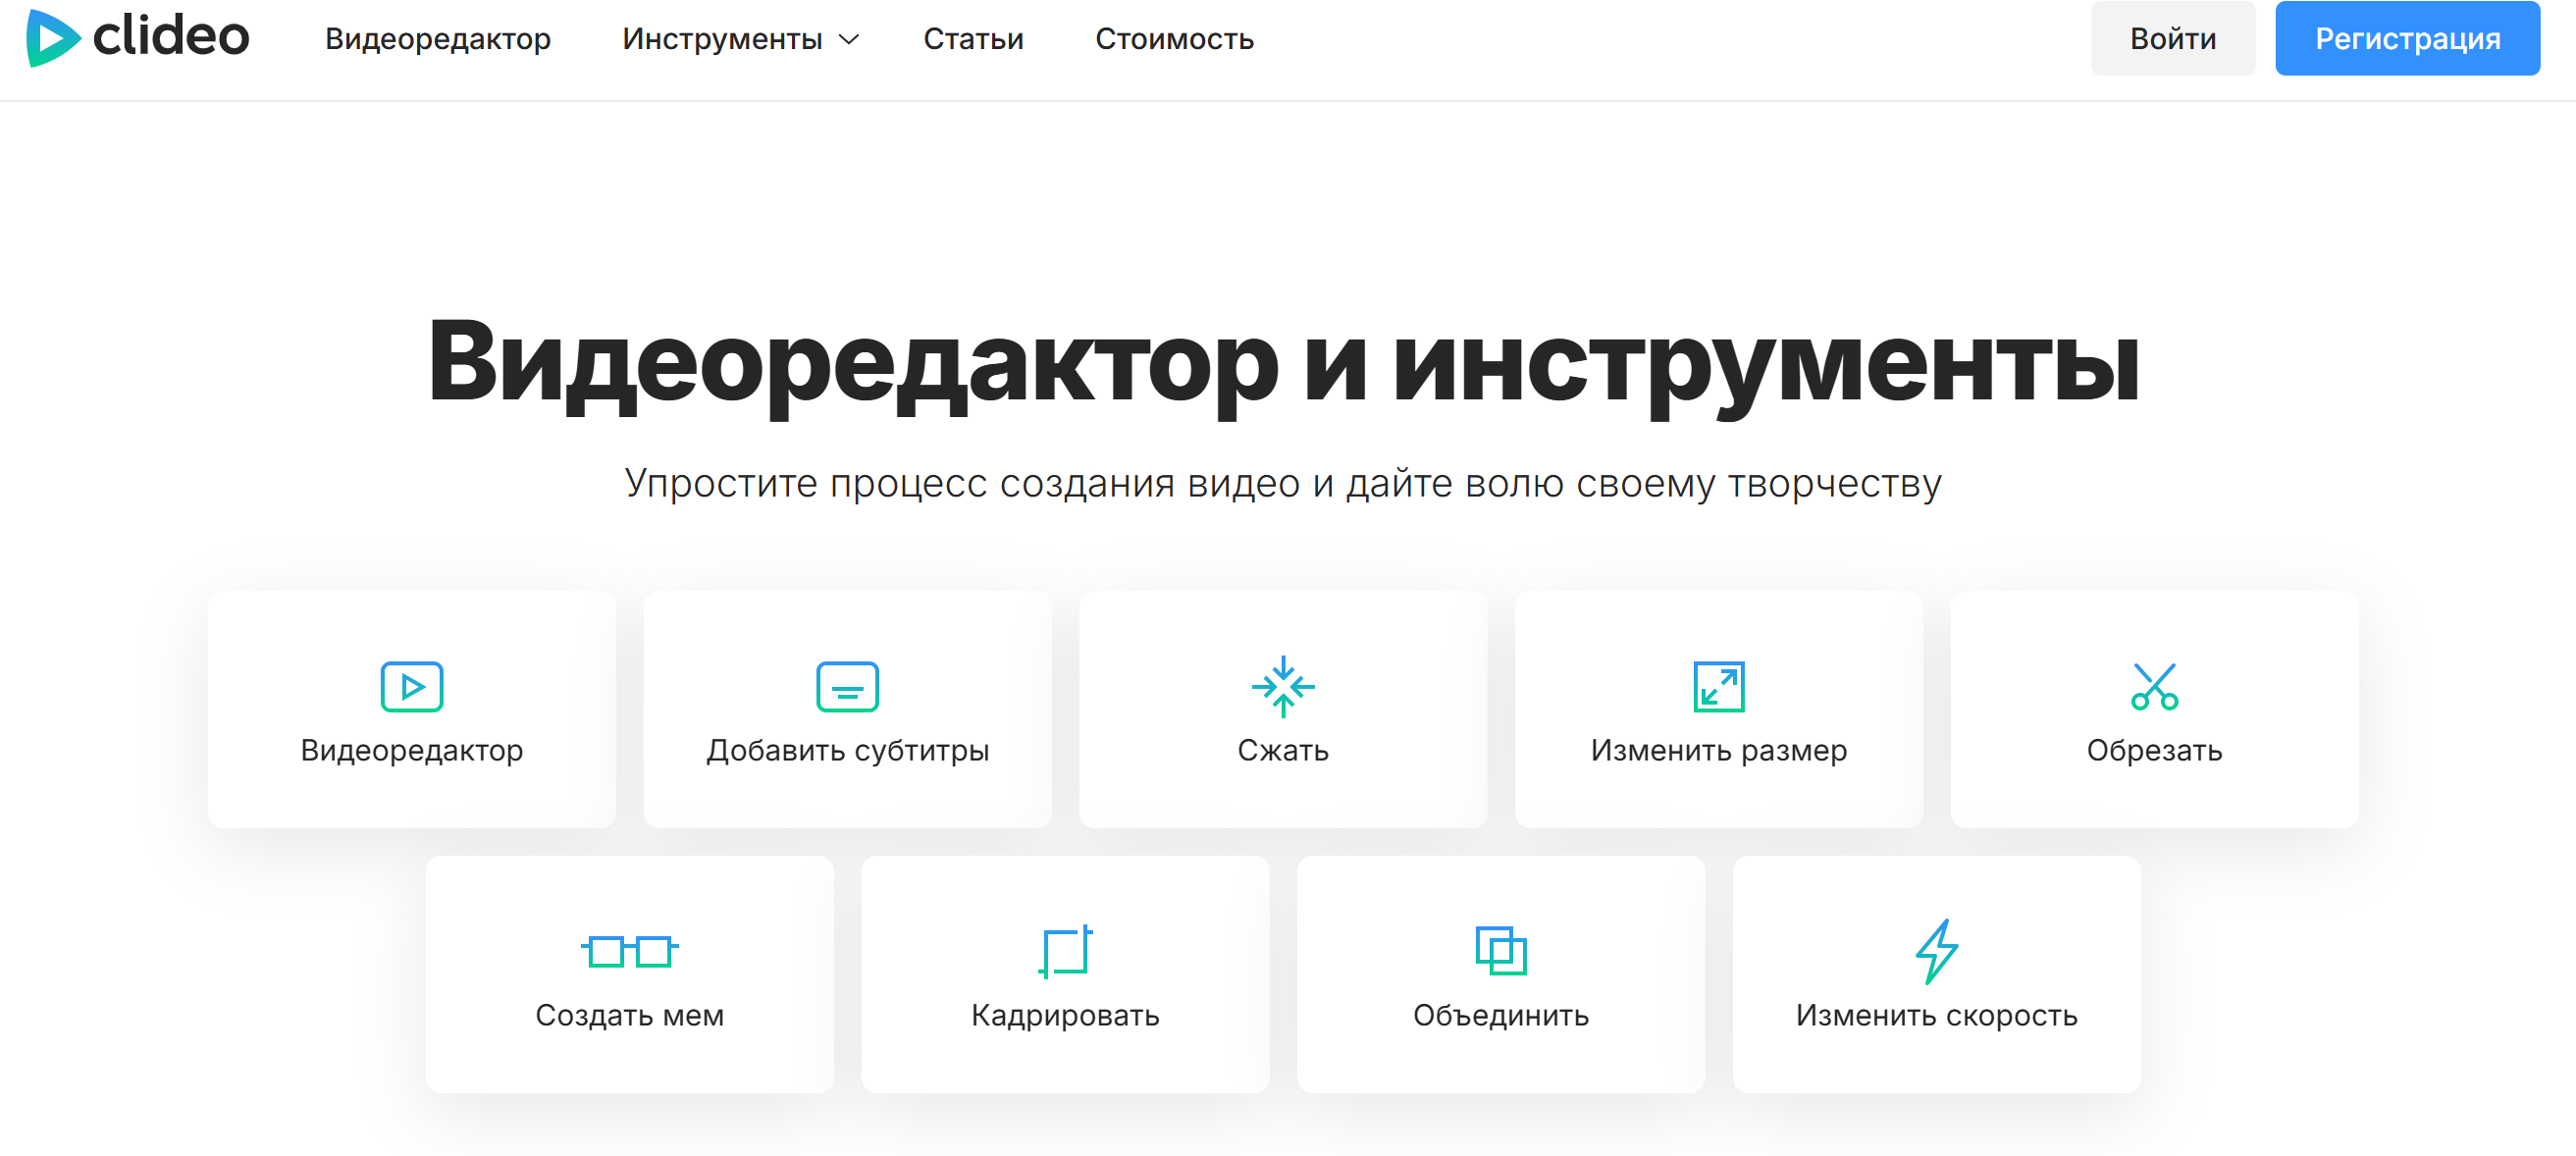Click the crop icon on Кадрировать card

[1065, 950]
